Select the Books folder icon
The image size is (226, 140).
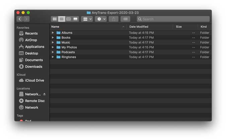tap(58, 37)
